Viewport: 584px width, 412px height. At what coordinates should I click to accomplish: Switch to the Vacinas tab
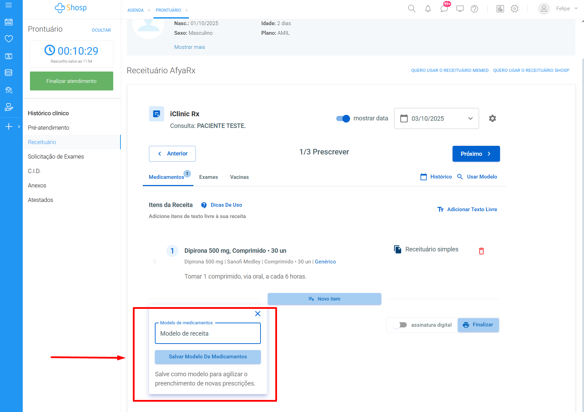tap(239, 177)
